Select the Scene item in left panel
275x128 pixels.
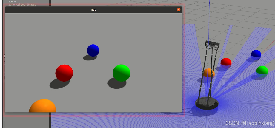pos(12,1)
